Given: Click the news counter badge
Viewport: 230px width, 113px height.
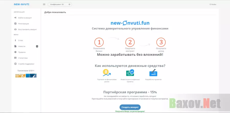Looking at the screenshot, I should (37, 46).
